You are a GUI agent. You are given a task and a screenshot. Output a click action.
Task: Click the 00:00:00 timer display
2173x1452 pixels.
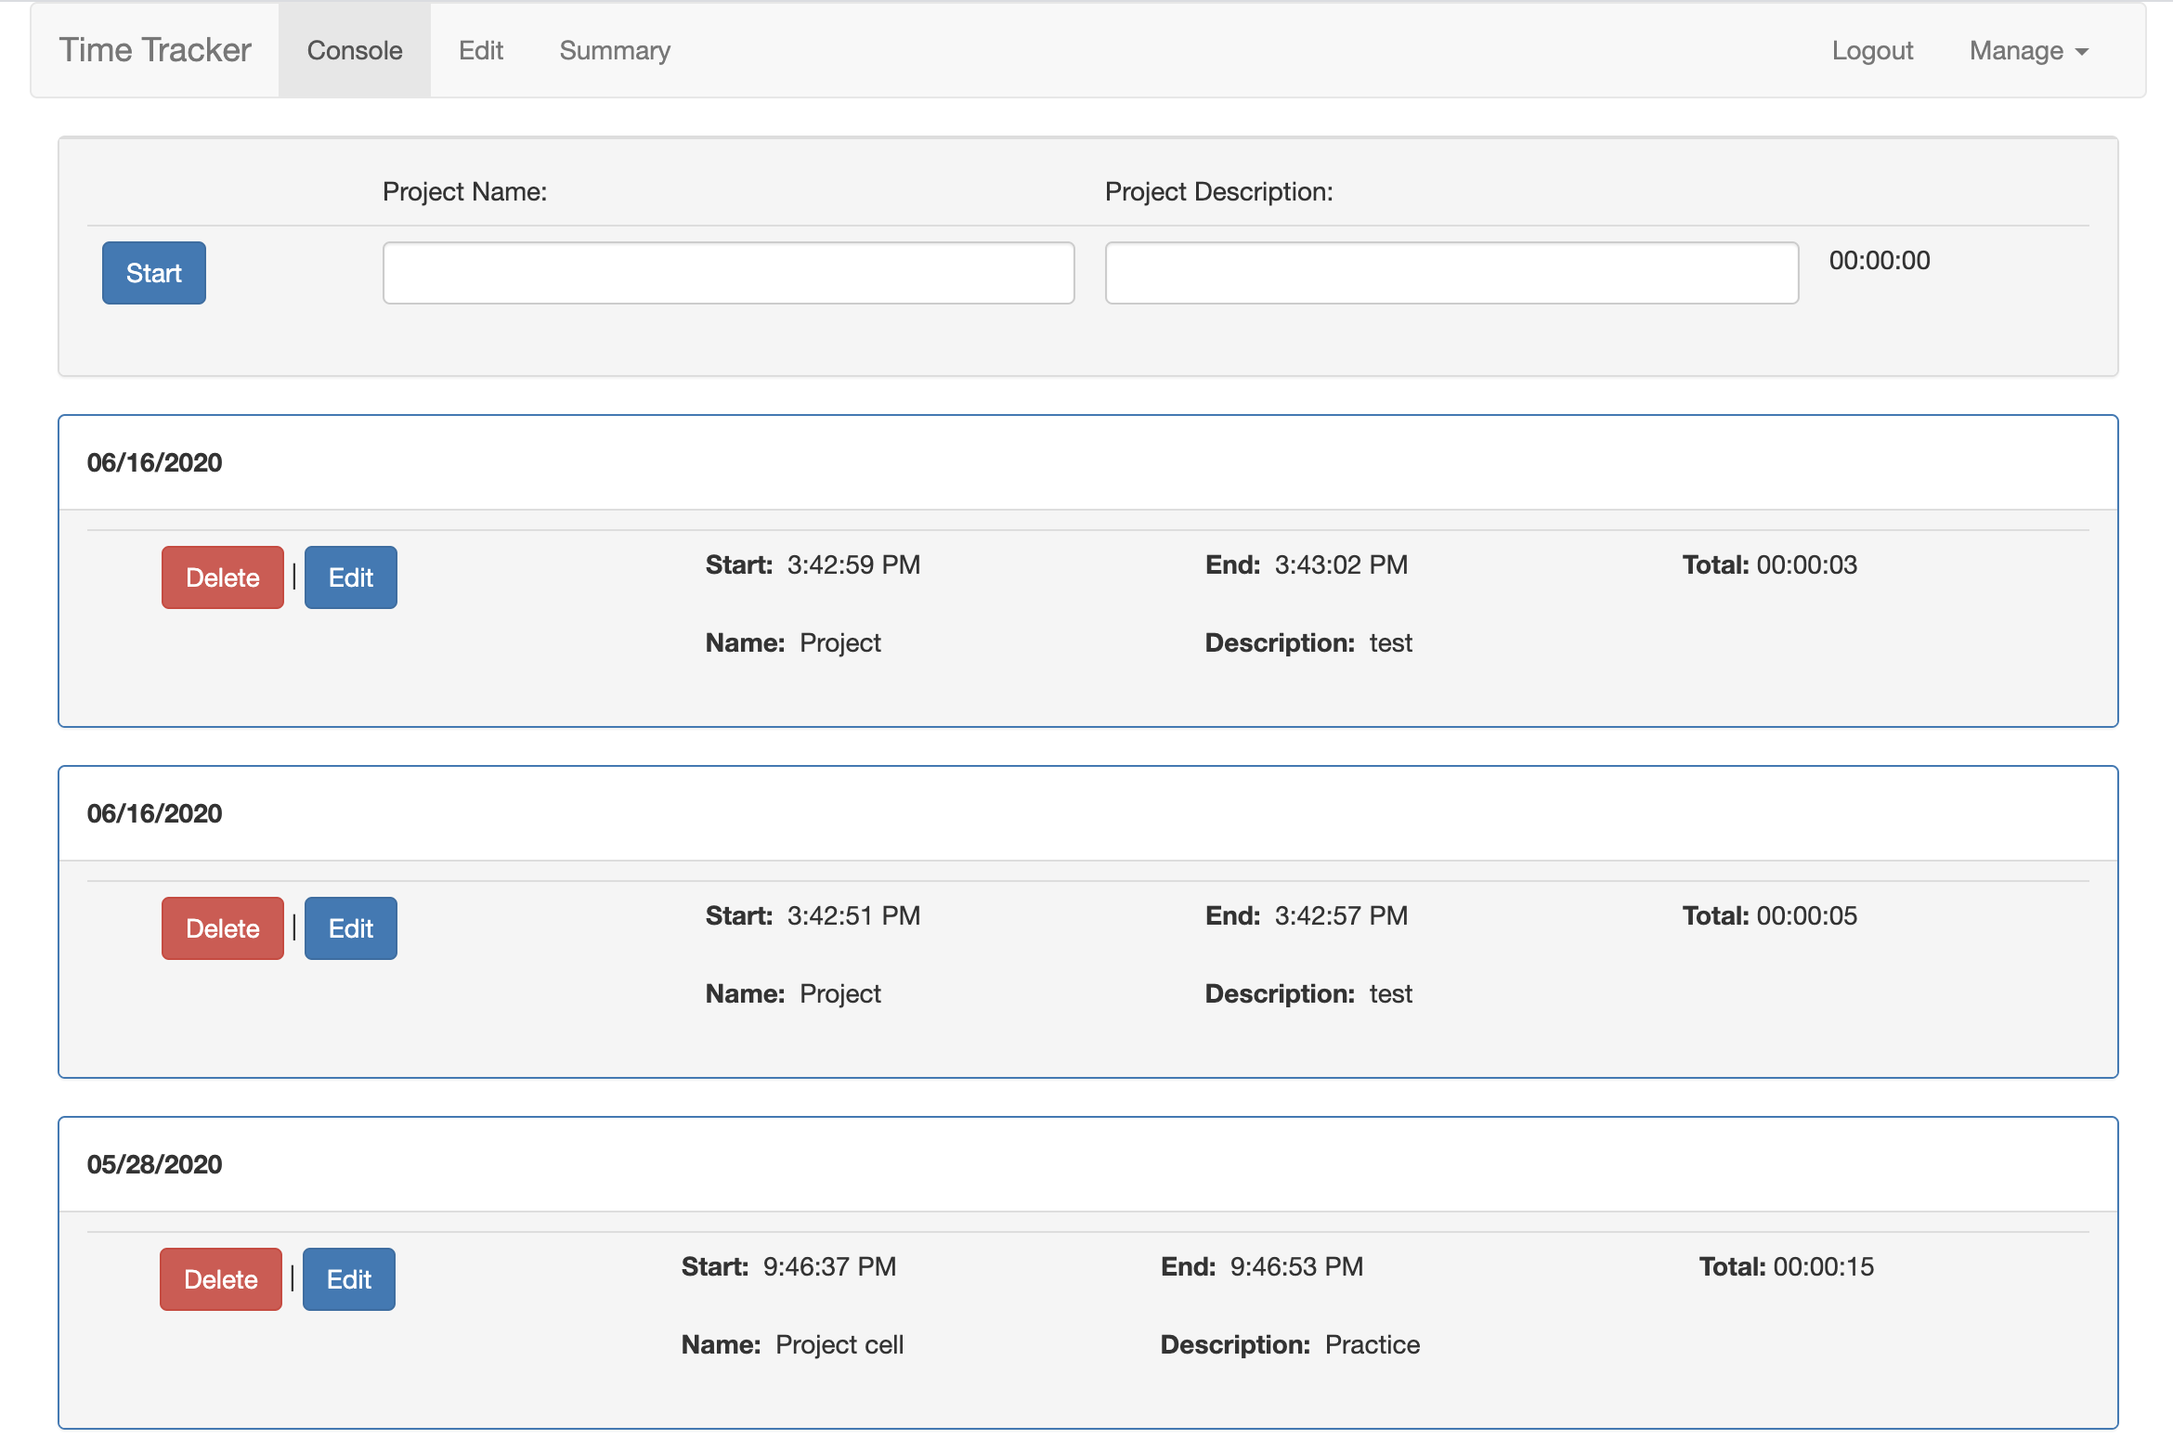coord(1880,260)
